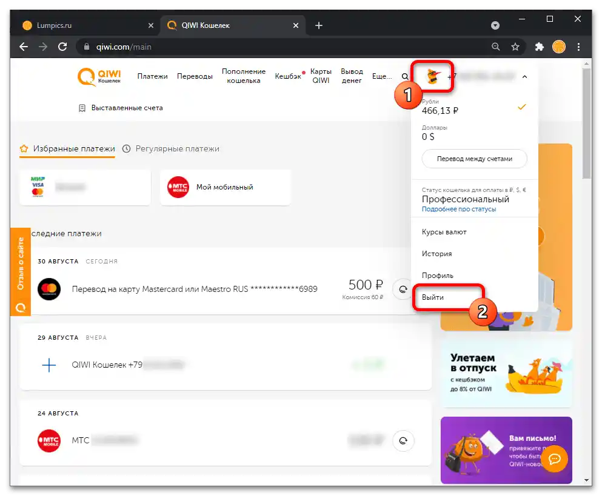The width and height of the screenshot is (602, 496).
Task: Open the Отзыв о сайте feedback tab
Action: point(21,271)
